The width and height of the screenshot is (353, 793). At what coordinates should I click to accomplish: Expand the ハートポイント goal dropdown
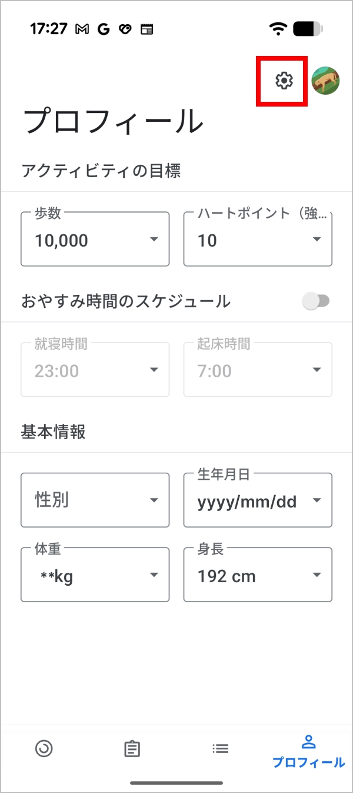point(258,240)
